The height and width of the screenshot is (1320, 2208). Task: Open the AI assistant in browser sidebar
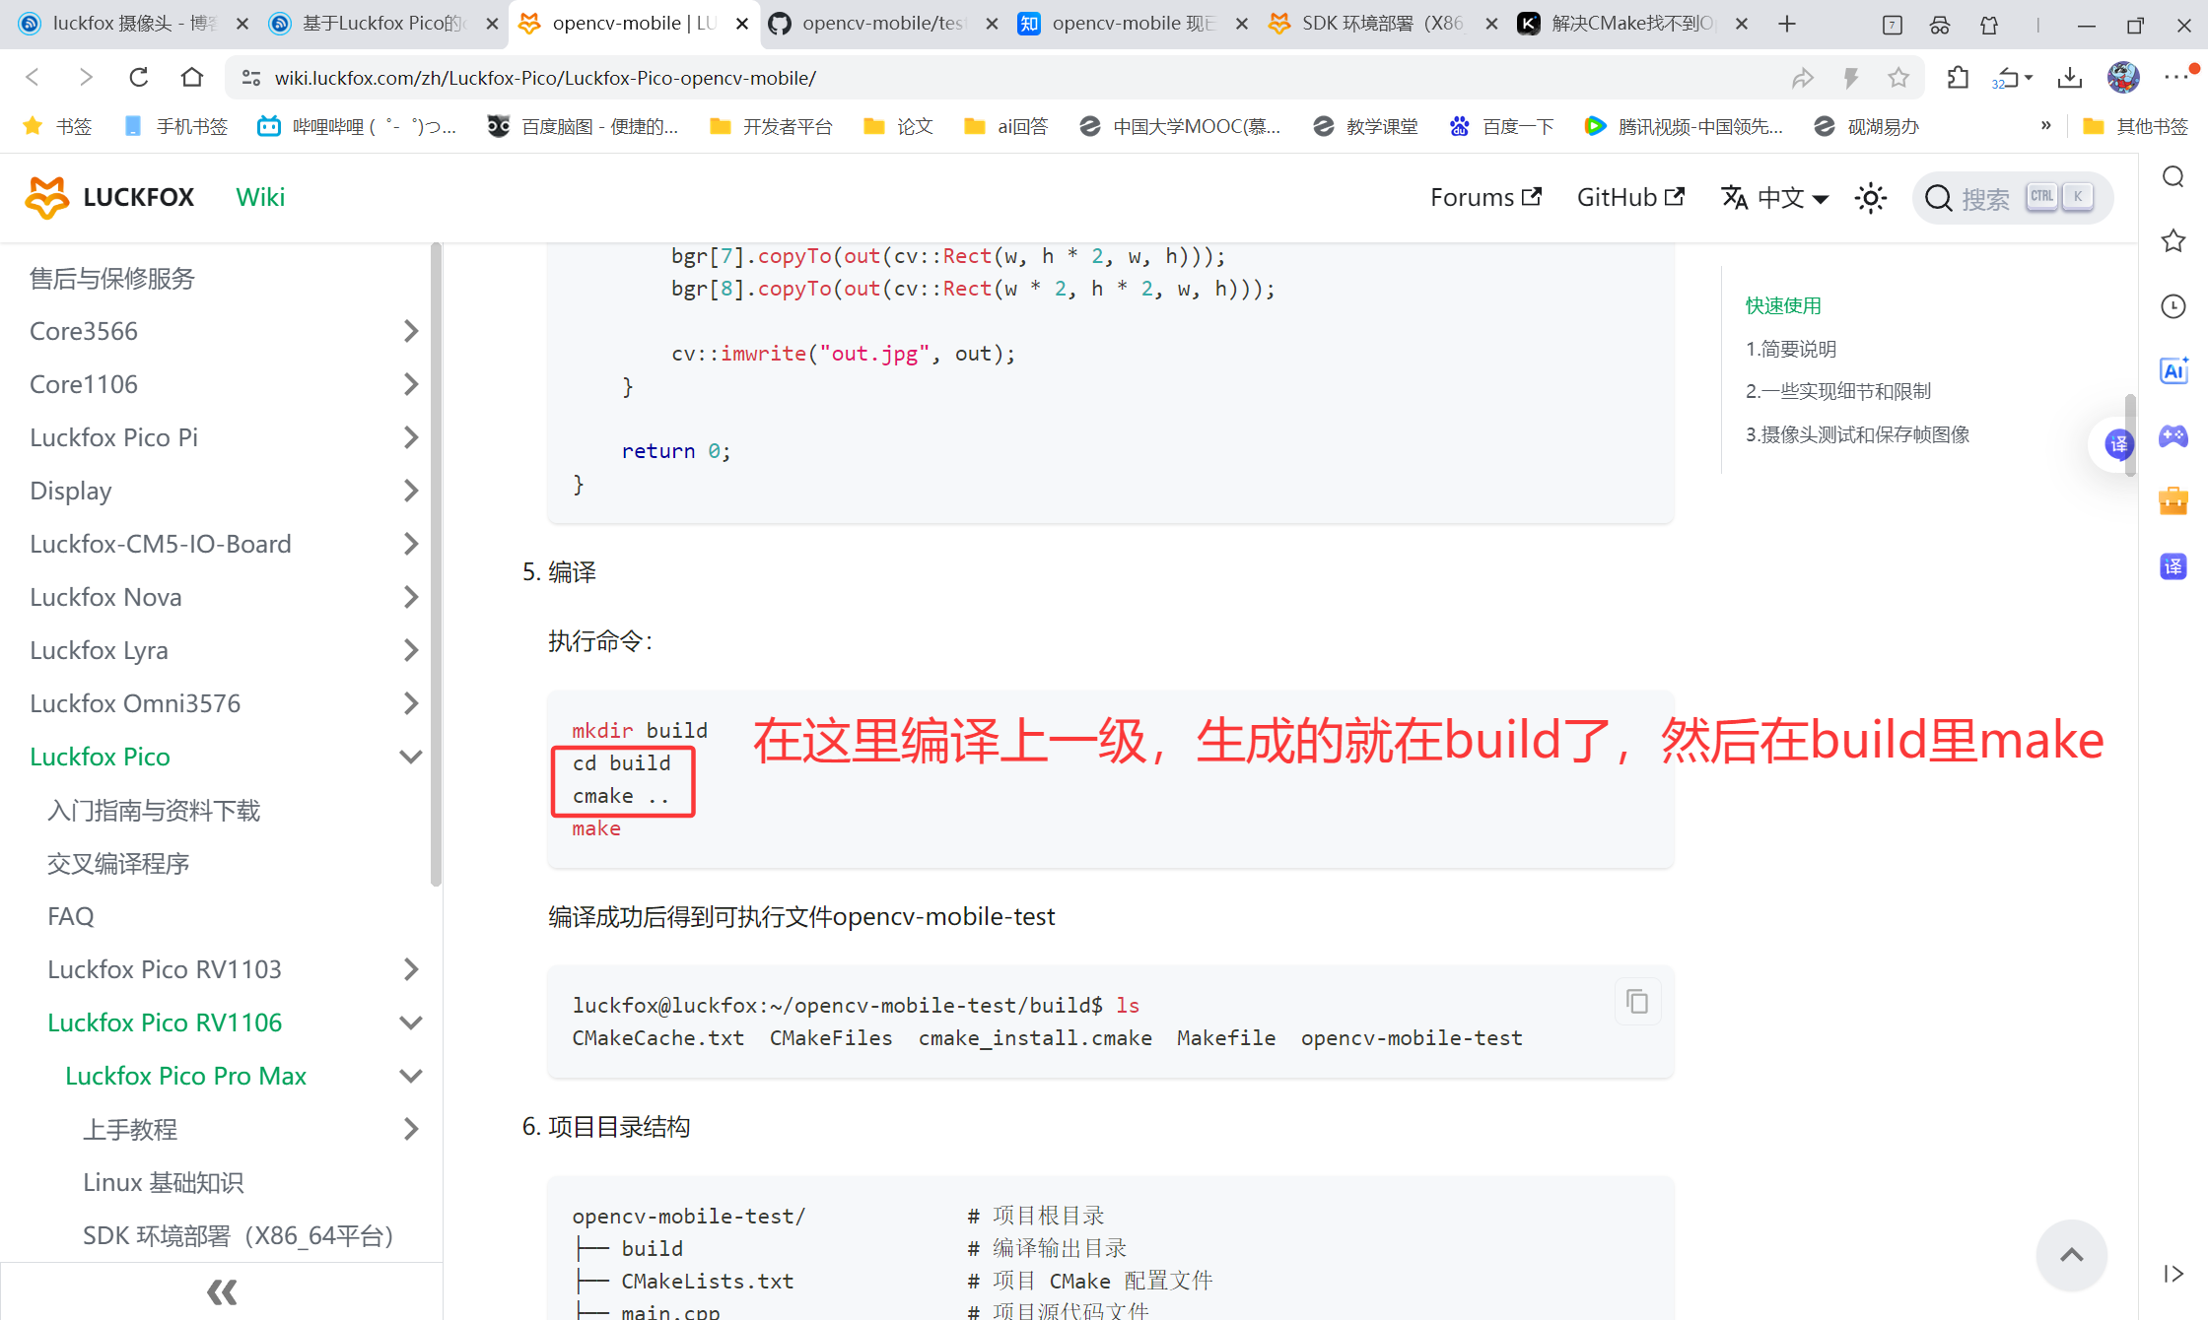(x=2174, y=370)
